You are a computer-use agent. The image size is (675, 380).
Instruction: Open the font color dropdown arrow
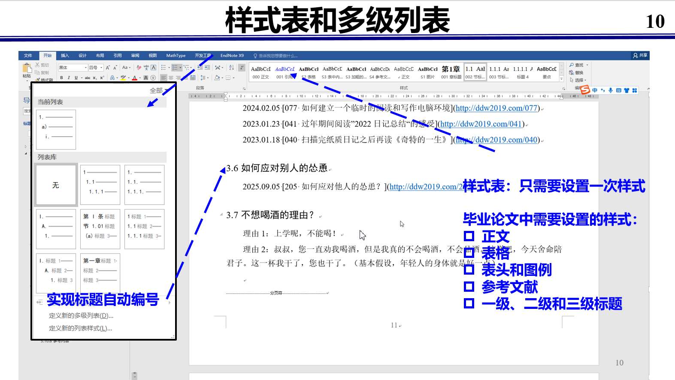[x=140, y=78]
